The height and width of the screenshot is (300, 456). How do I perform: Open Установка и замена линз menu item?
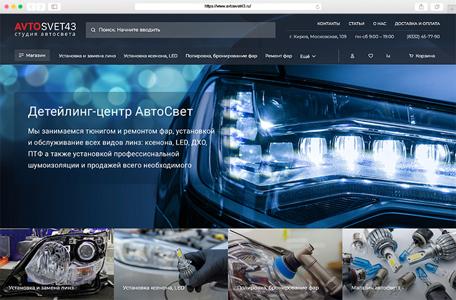pos(87,56)
